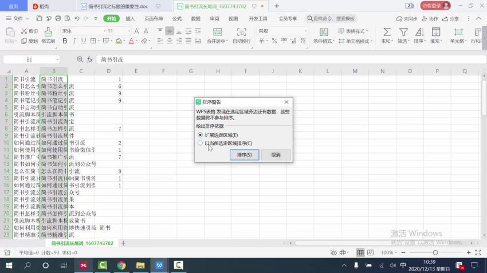Viewport: 487px width, 273px height.
Task: Click the 未同步 sync status button
Action: click(407, 19)
